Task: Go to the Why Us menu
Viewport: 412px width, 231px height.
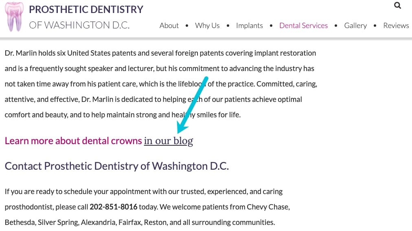Action: [207, 26]
